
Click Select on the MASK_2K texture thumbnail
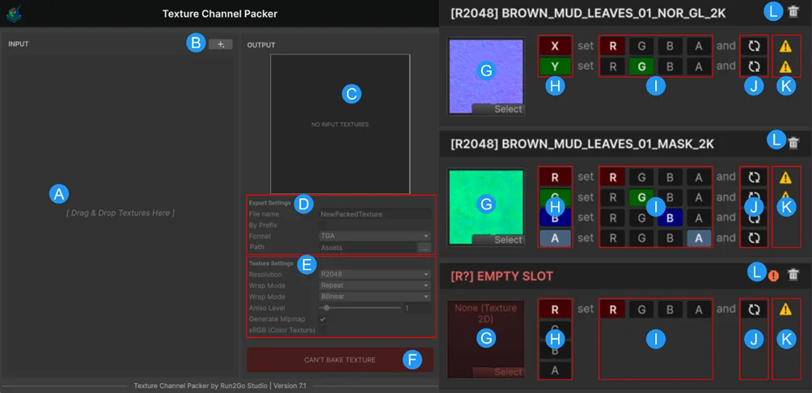pos(498,239)
